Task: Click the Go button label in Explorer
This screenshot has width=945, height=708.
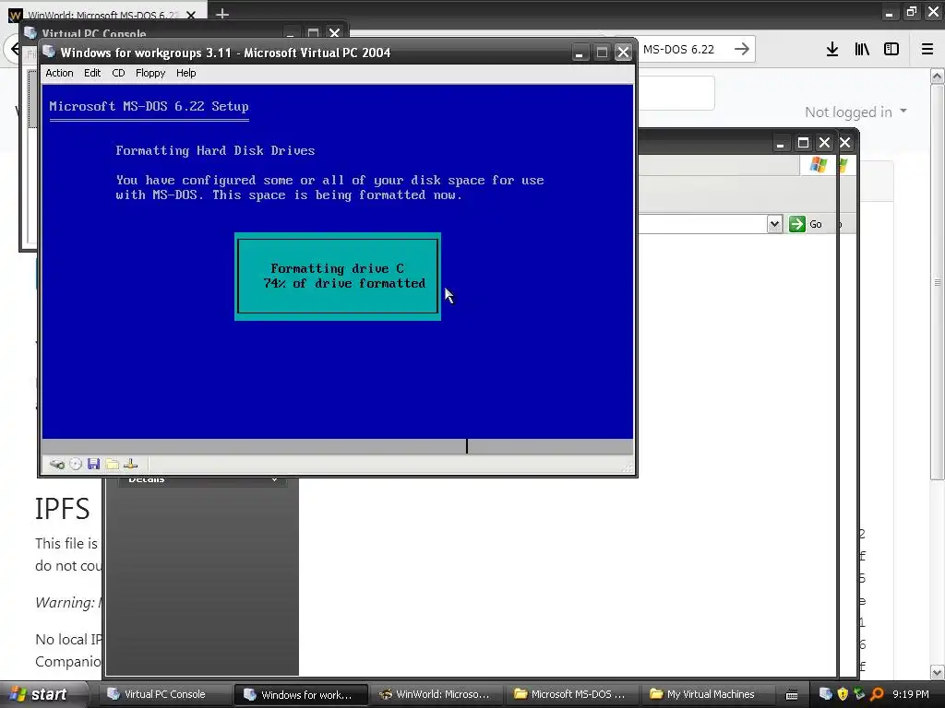Action: [x=816, y=224]
